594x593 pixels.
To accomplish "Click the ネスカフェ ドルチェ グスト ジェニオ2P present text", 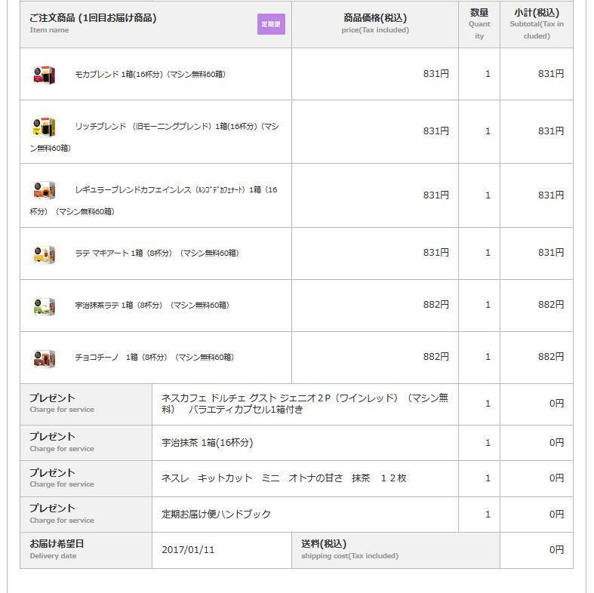I will tap(305, 404).
